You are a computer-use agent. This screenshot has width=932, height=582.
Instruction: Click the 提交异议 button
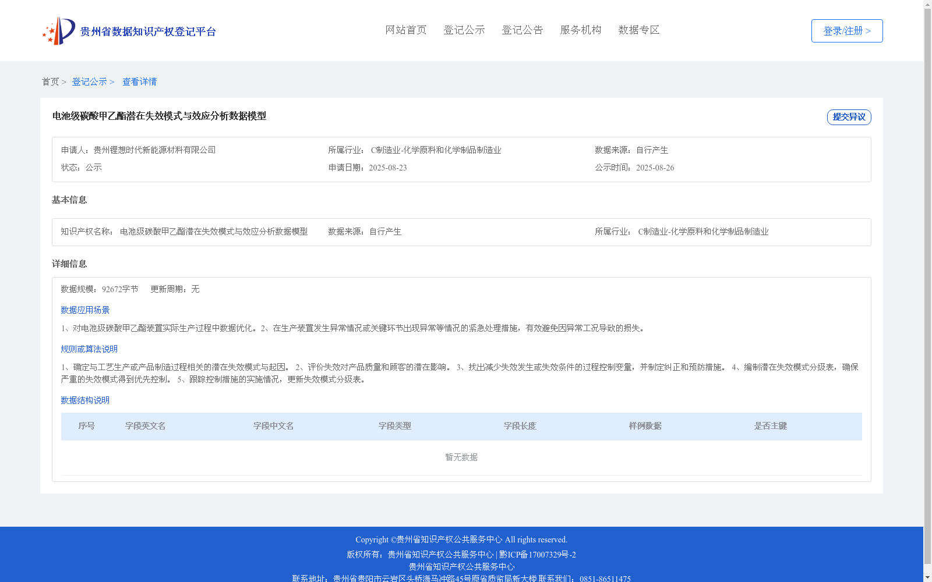849,117
